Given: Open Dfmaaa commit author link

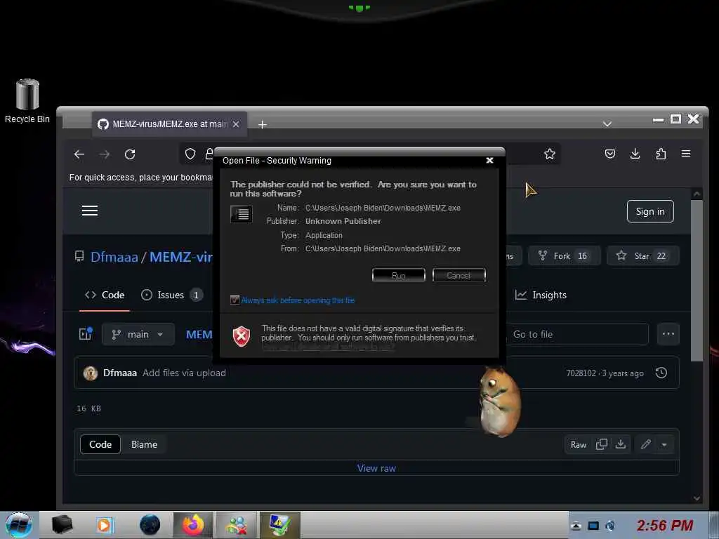Looking at the screenshot, I should tap(119, 373).
